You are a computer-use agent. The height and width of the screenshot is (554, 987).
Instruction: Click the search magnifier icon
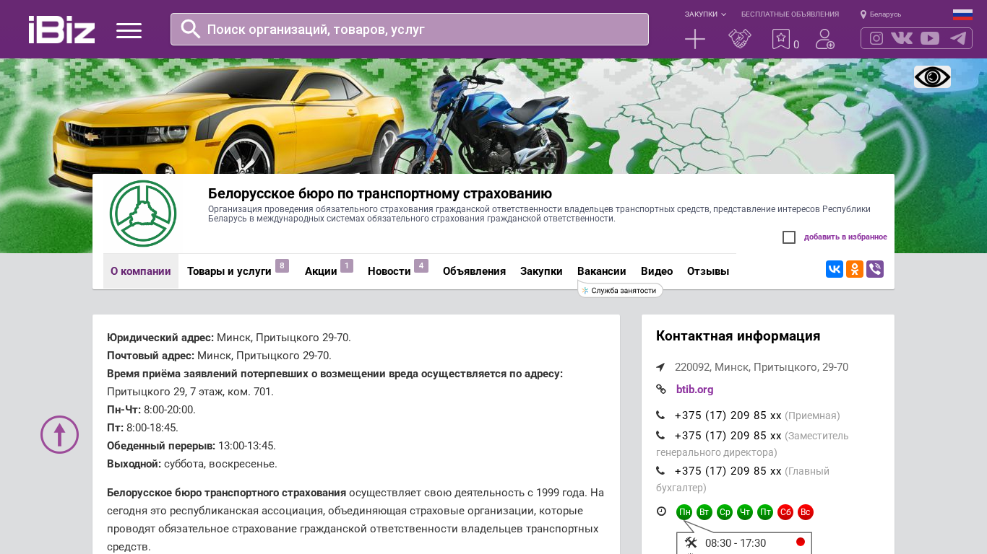pos(191,29)
